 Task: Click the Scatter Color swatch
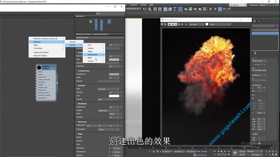click(x=114, y=59)
